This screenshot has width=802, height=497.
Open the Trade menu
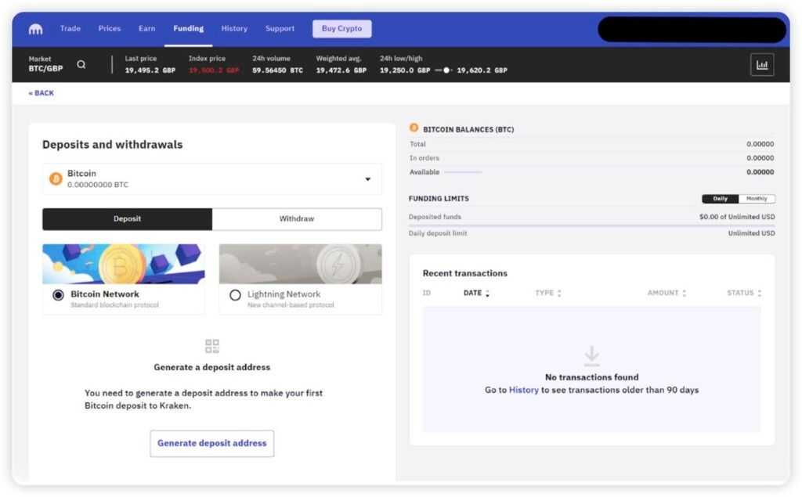click(70, 29)
